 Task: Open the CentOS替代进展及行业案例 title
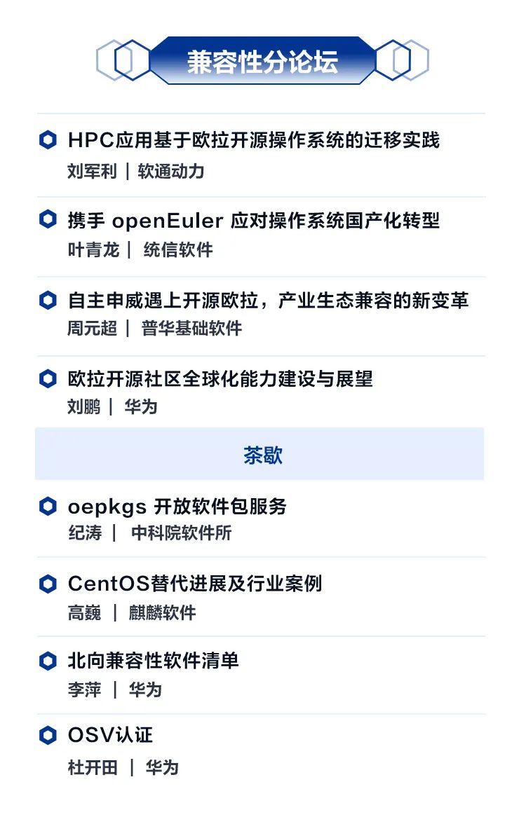195,584
